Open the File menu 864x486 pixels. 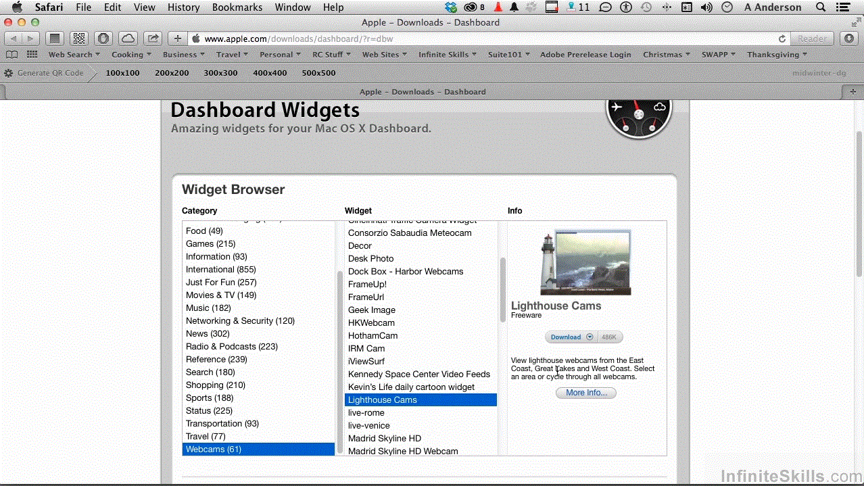(x=84, y=7)
